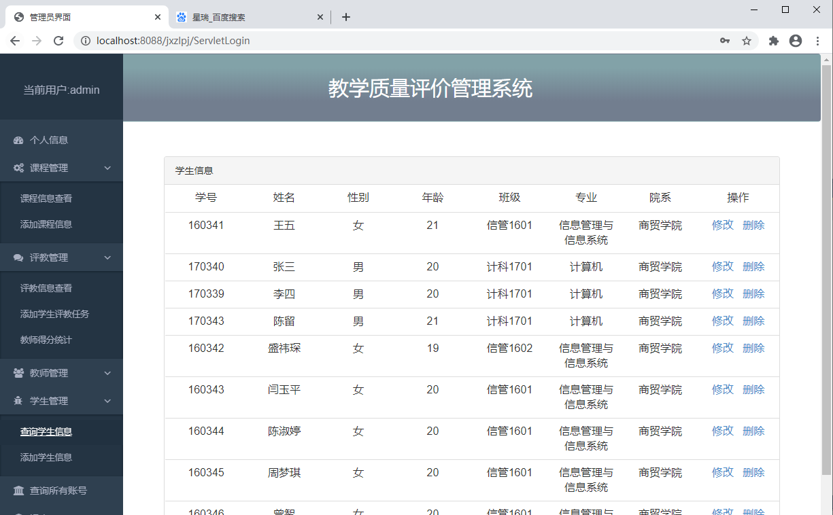Collapse the 学生管理 chevron
This screenshot has height=515, width=833.
click(x=107, y=401)
